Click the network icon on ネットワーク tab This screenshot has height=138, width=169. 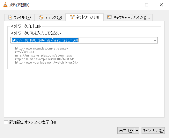72,17
